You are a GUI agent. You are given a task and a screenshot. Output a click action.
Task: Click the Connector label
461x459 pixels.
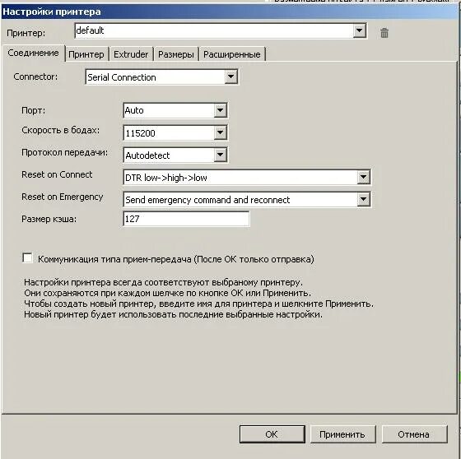(x=35, y=76)
